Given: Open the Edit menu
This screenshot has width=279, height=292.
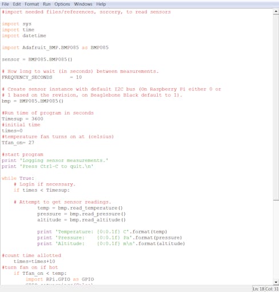Looking at the screenshot, I should pyautogui.click(x=17, y=4).
